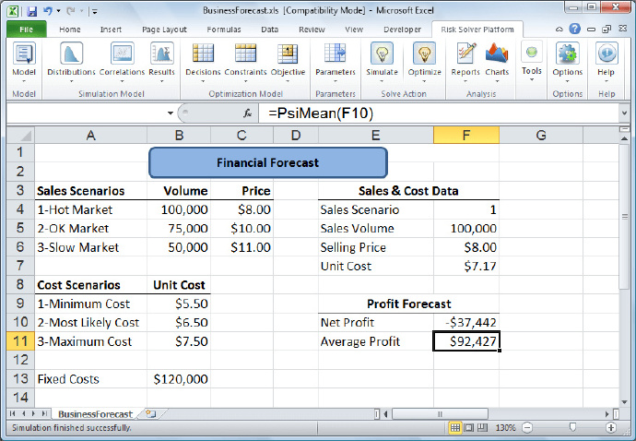Switch to the Developer tab
This screenshot has width=636, height=441.
(403, 30)
